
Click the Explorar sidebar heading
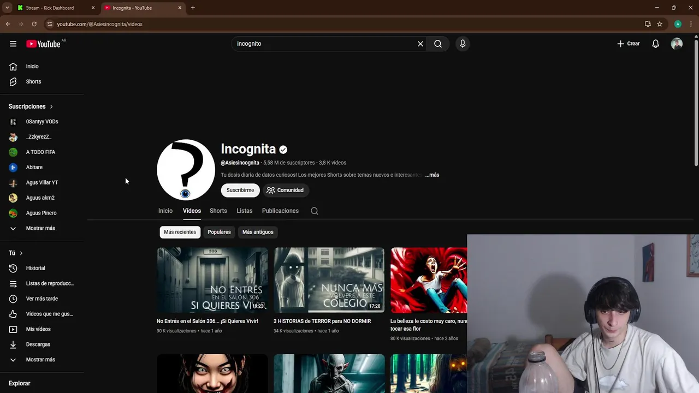pyautogui.click(x=20, y=383)
